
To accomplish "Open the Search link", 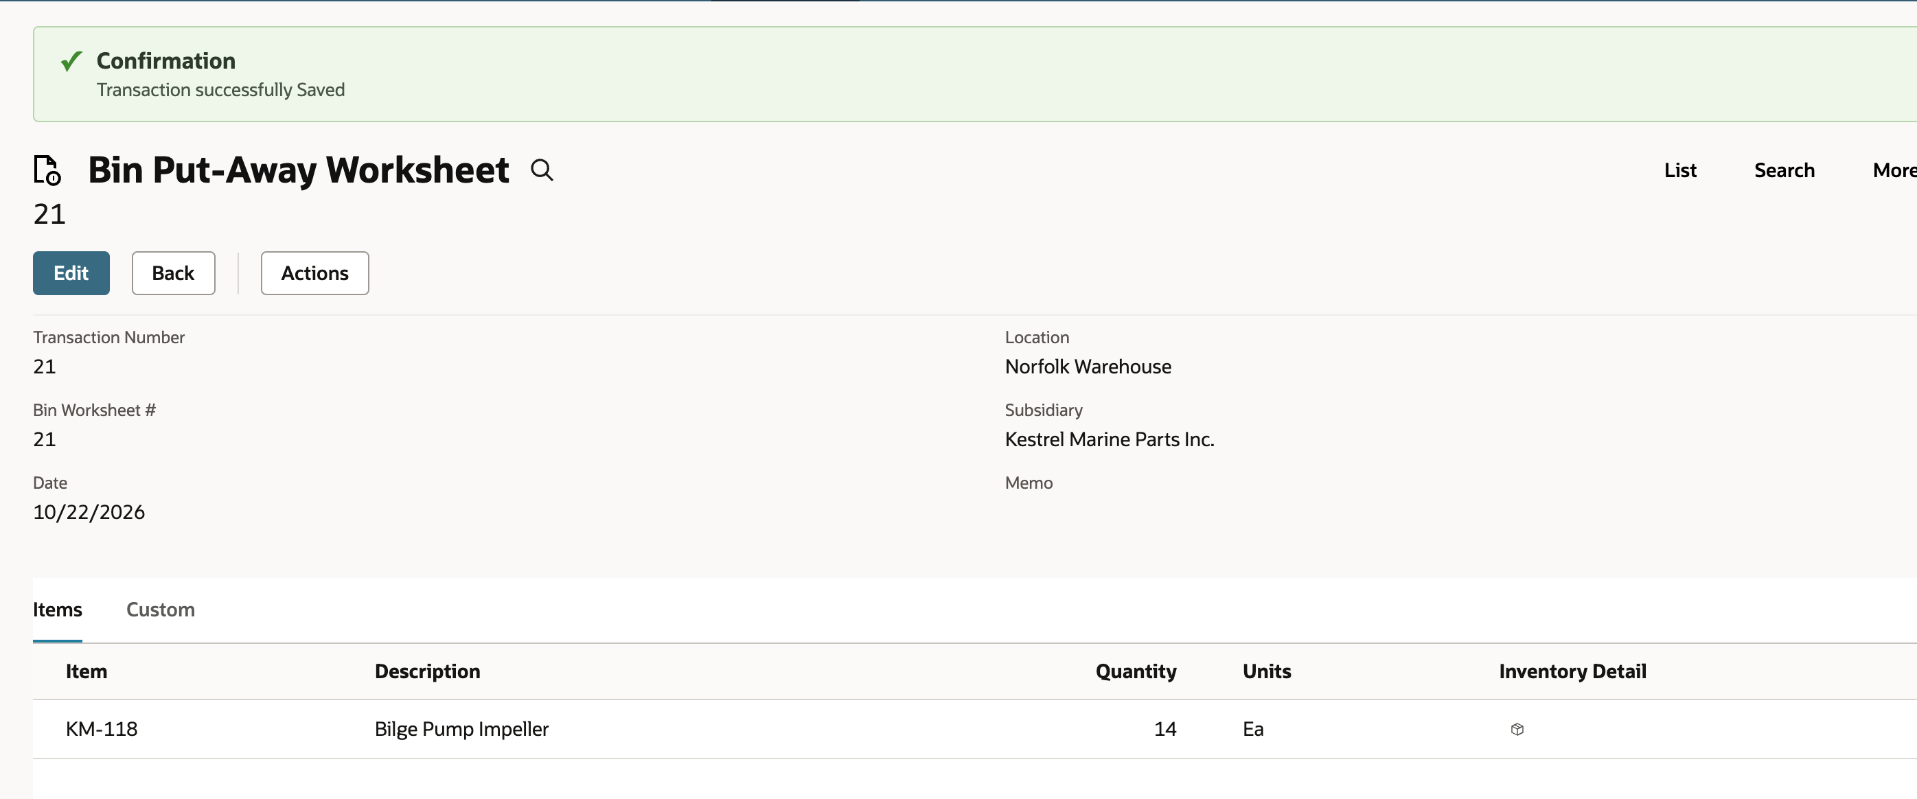I will click(1784, 170).
